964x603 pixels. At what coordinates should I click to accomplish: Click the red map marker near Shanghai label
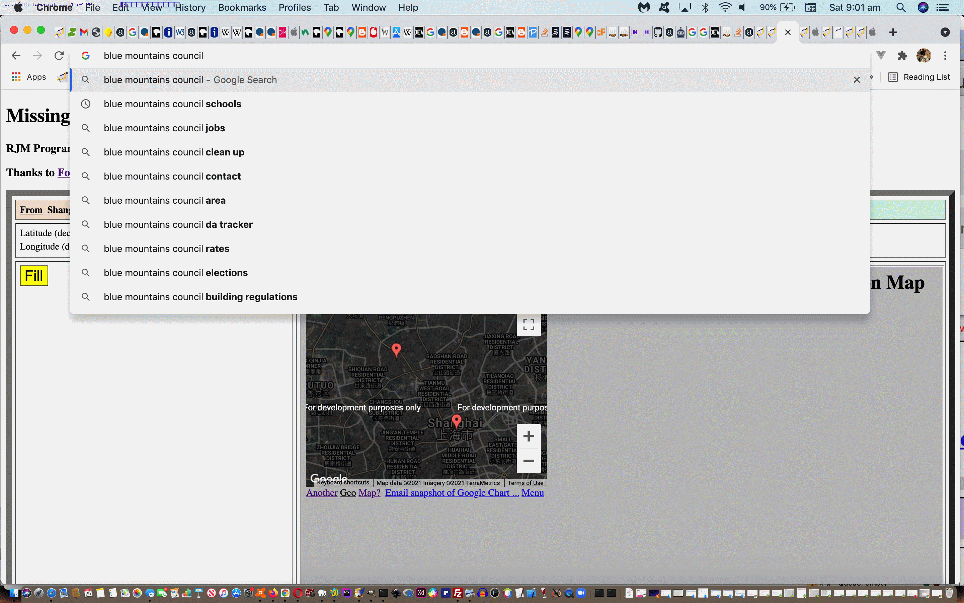457,421
